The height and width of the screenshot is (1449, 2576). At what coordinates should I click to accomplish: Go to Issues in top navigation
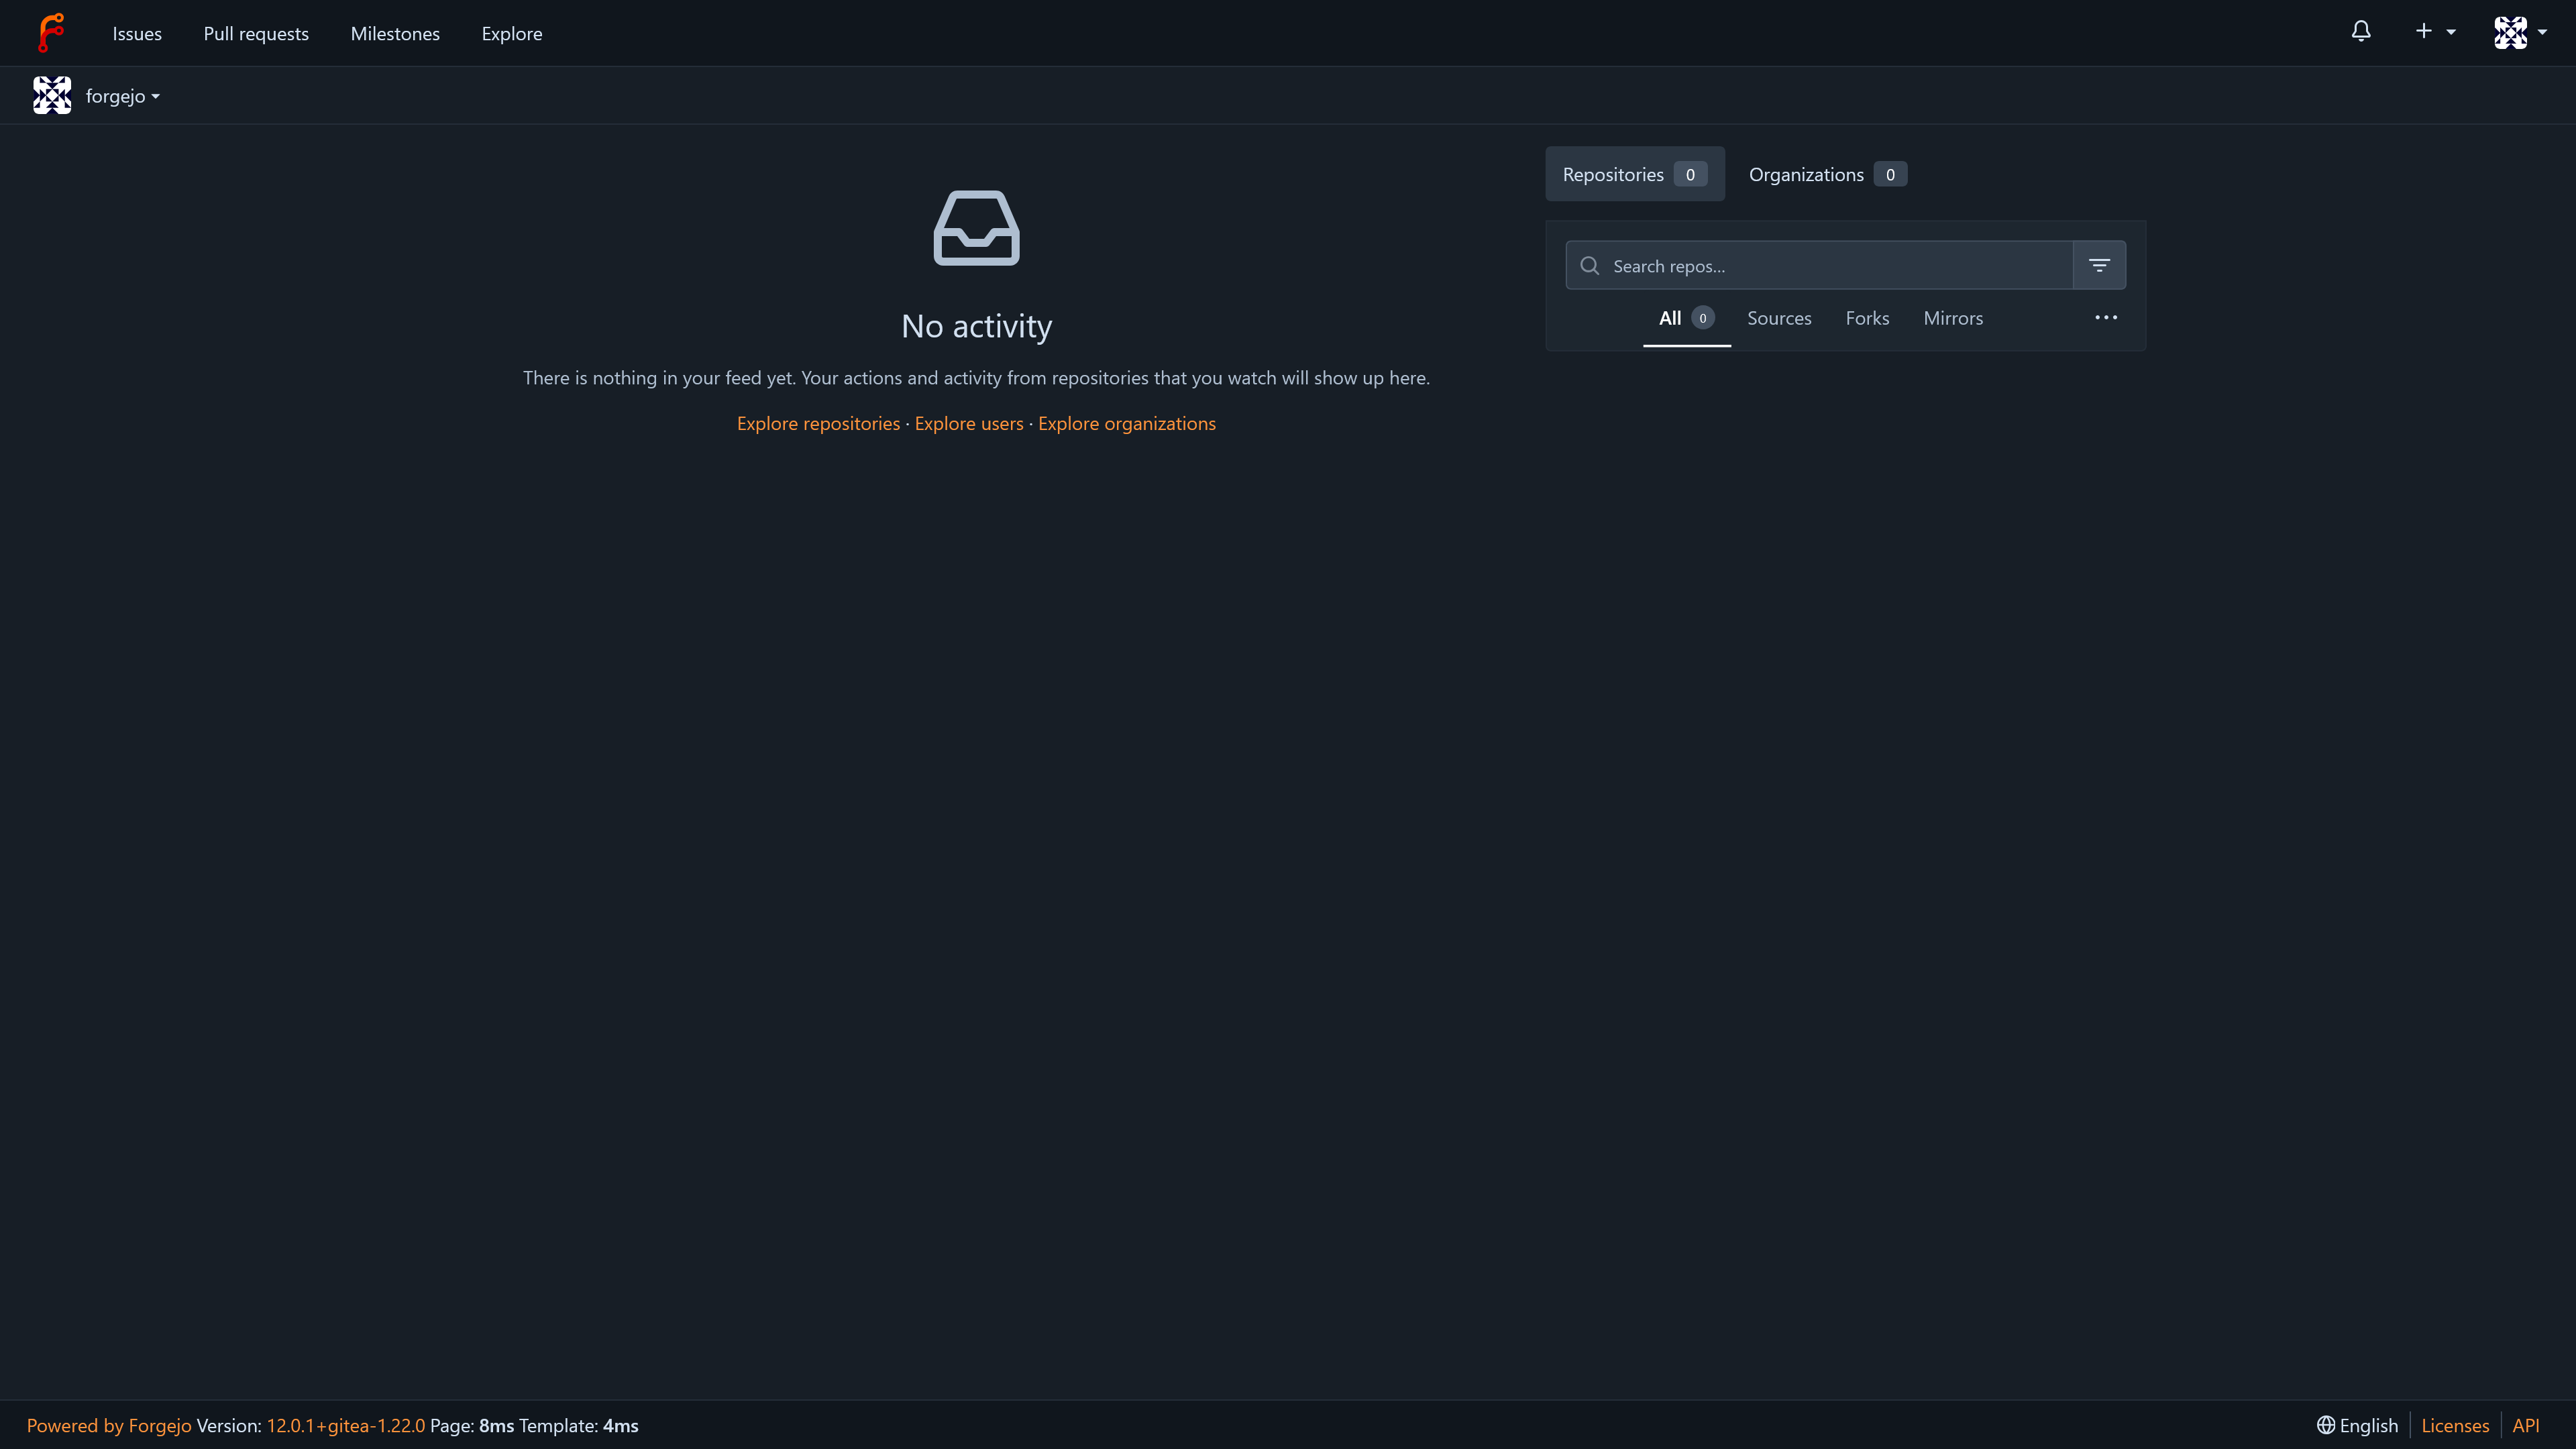(x=137, y=33)
